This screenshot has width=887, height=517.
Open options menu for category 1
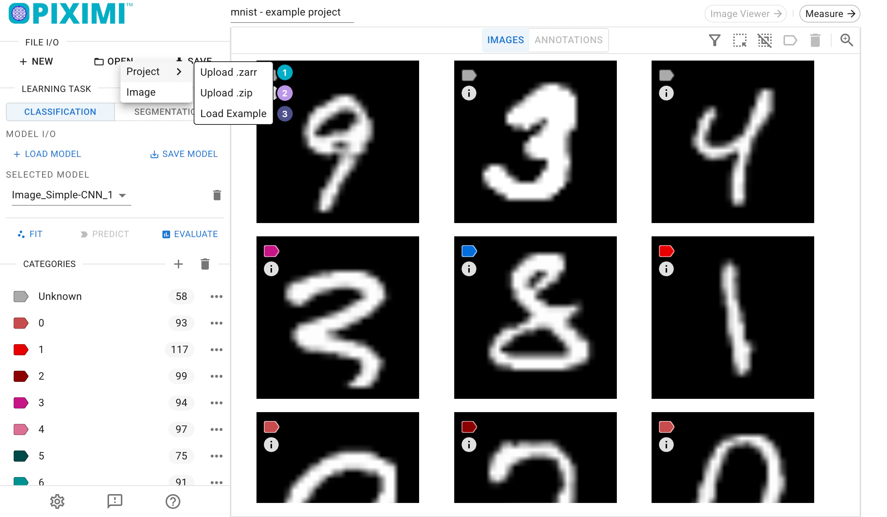click(217, 350)
